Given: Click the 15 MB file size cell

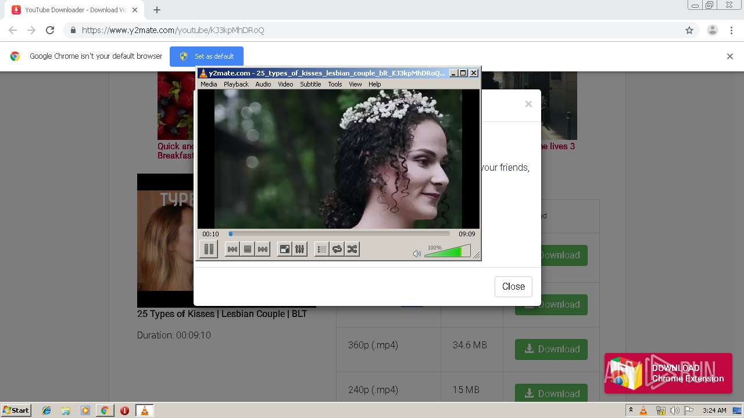Looking at the screenshot, I should point(466,390).
